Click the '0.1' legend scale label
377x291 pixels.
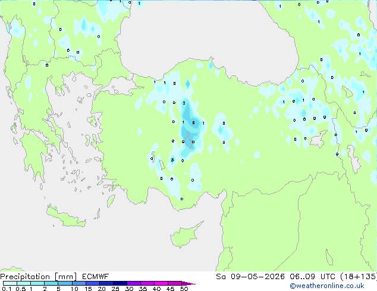[x=7, y=289]
